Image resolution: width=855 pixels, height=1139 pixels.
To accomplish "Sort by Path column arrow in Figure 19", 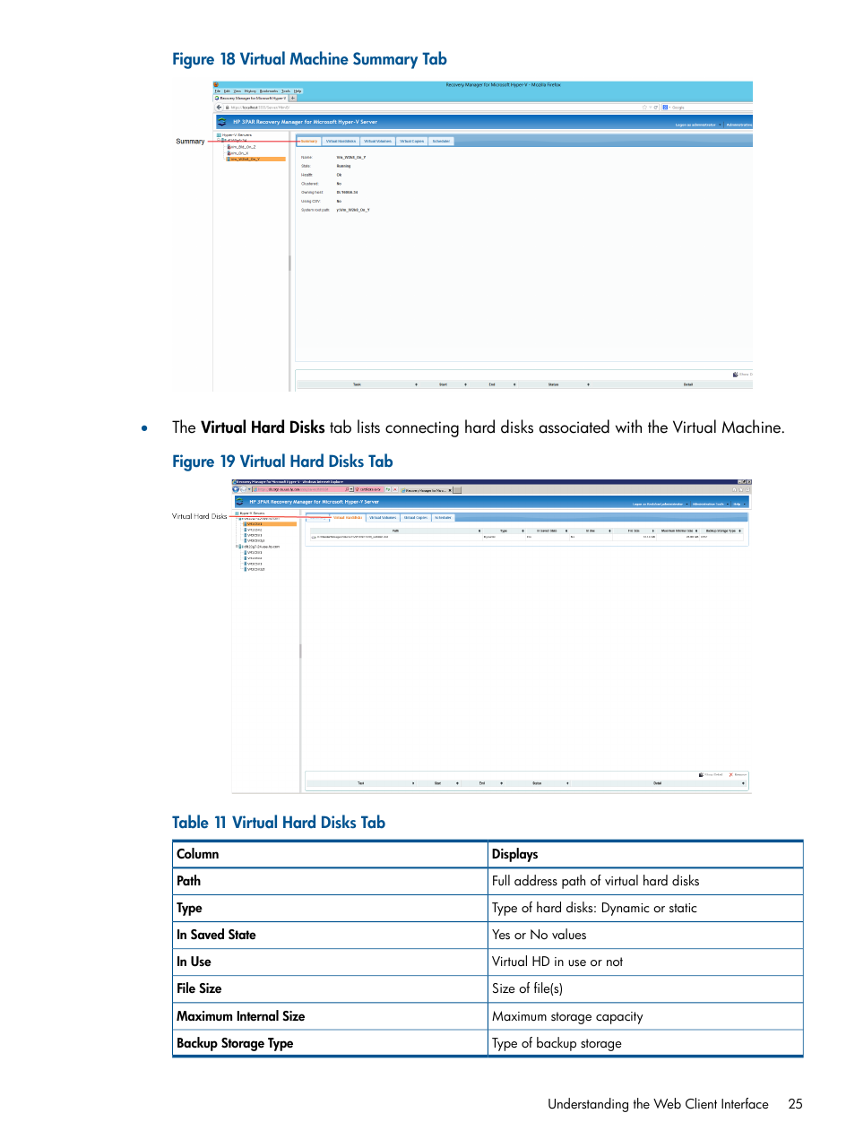I will pyautogui.click(x=479, y=531).
